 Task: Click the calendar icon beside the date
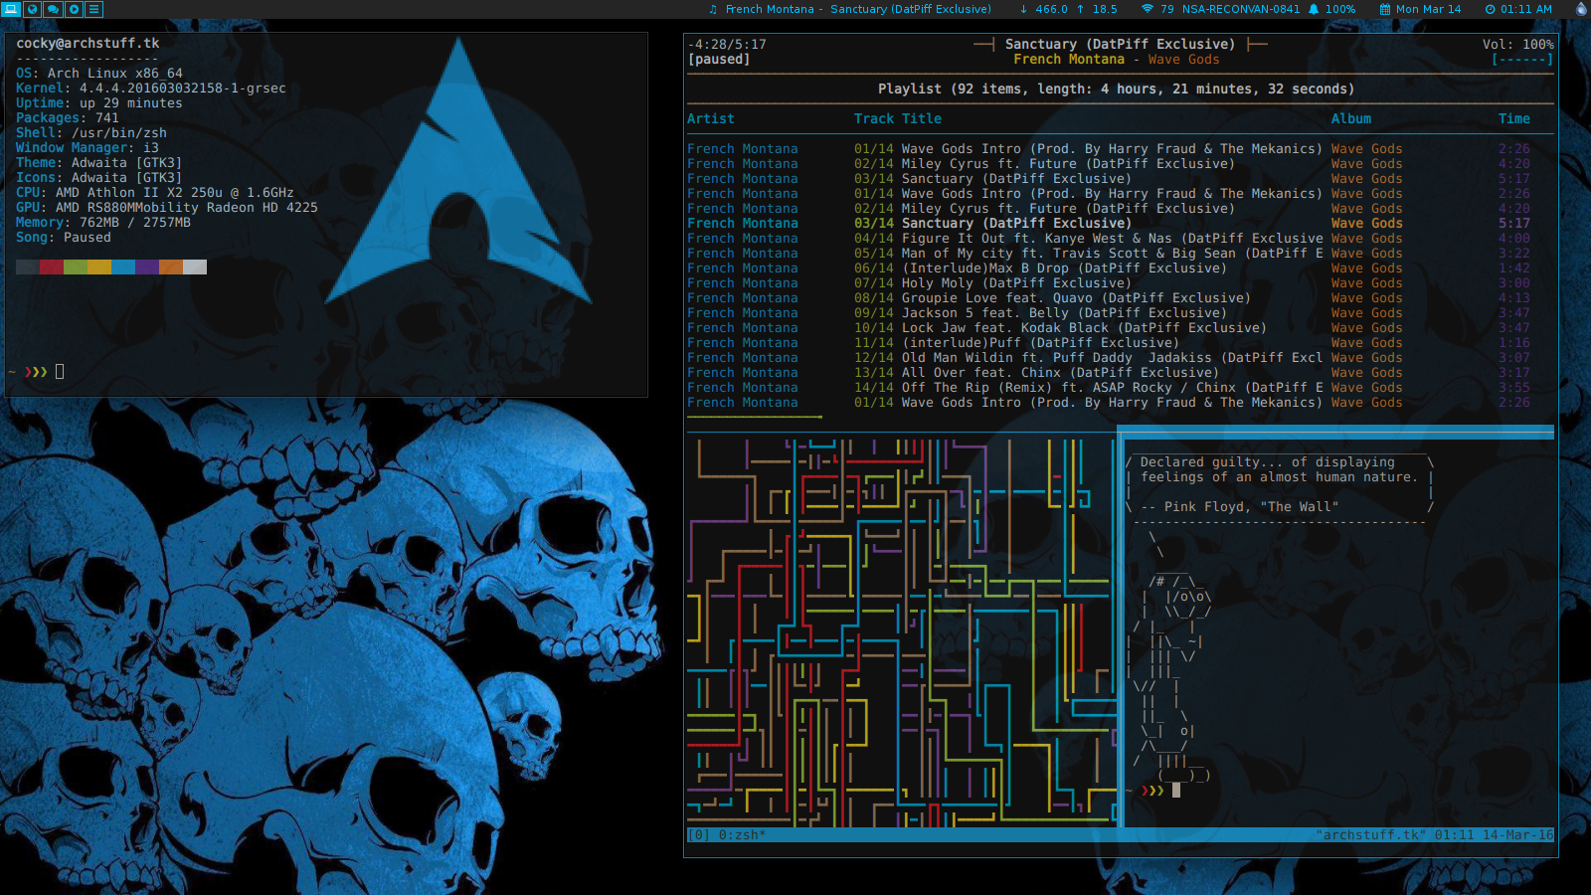(1384, 9)
